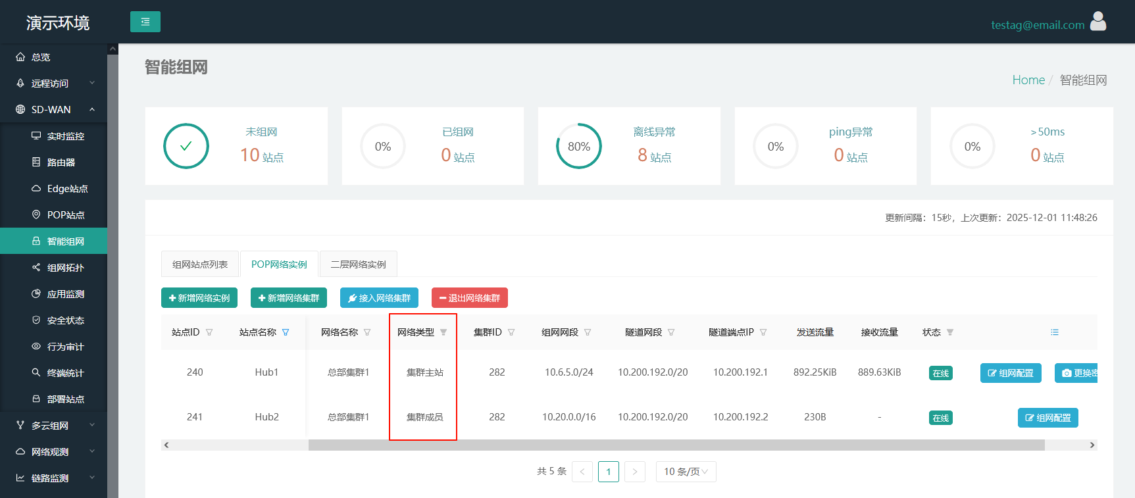The width and height of the screenshot is (1135, 498).
Task: Select 智能组网 in sidebar
Action: click(x=53, y=241)
